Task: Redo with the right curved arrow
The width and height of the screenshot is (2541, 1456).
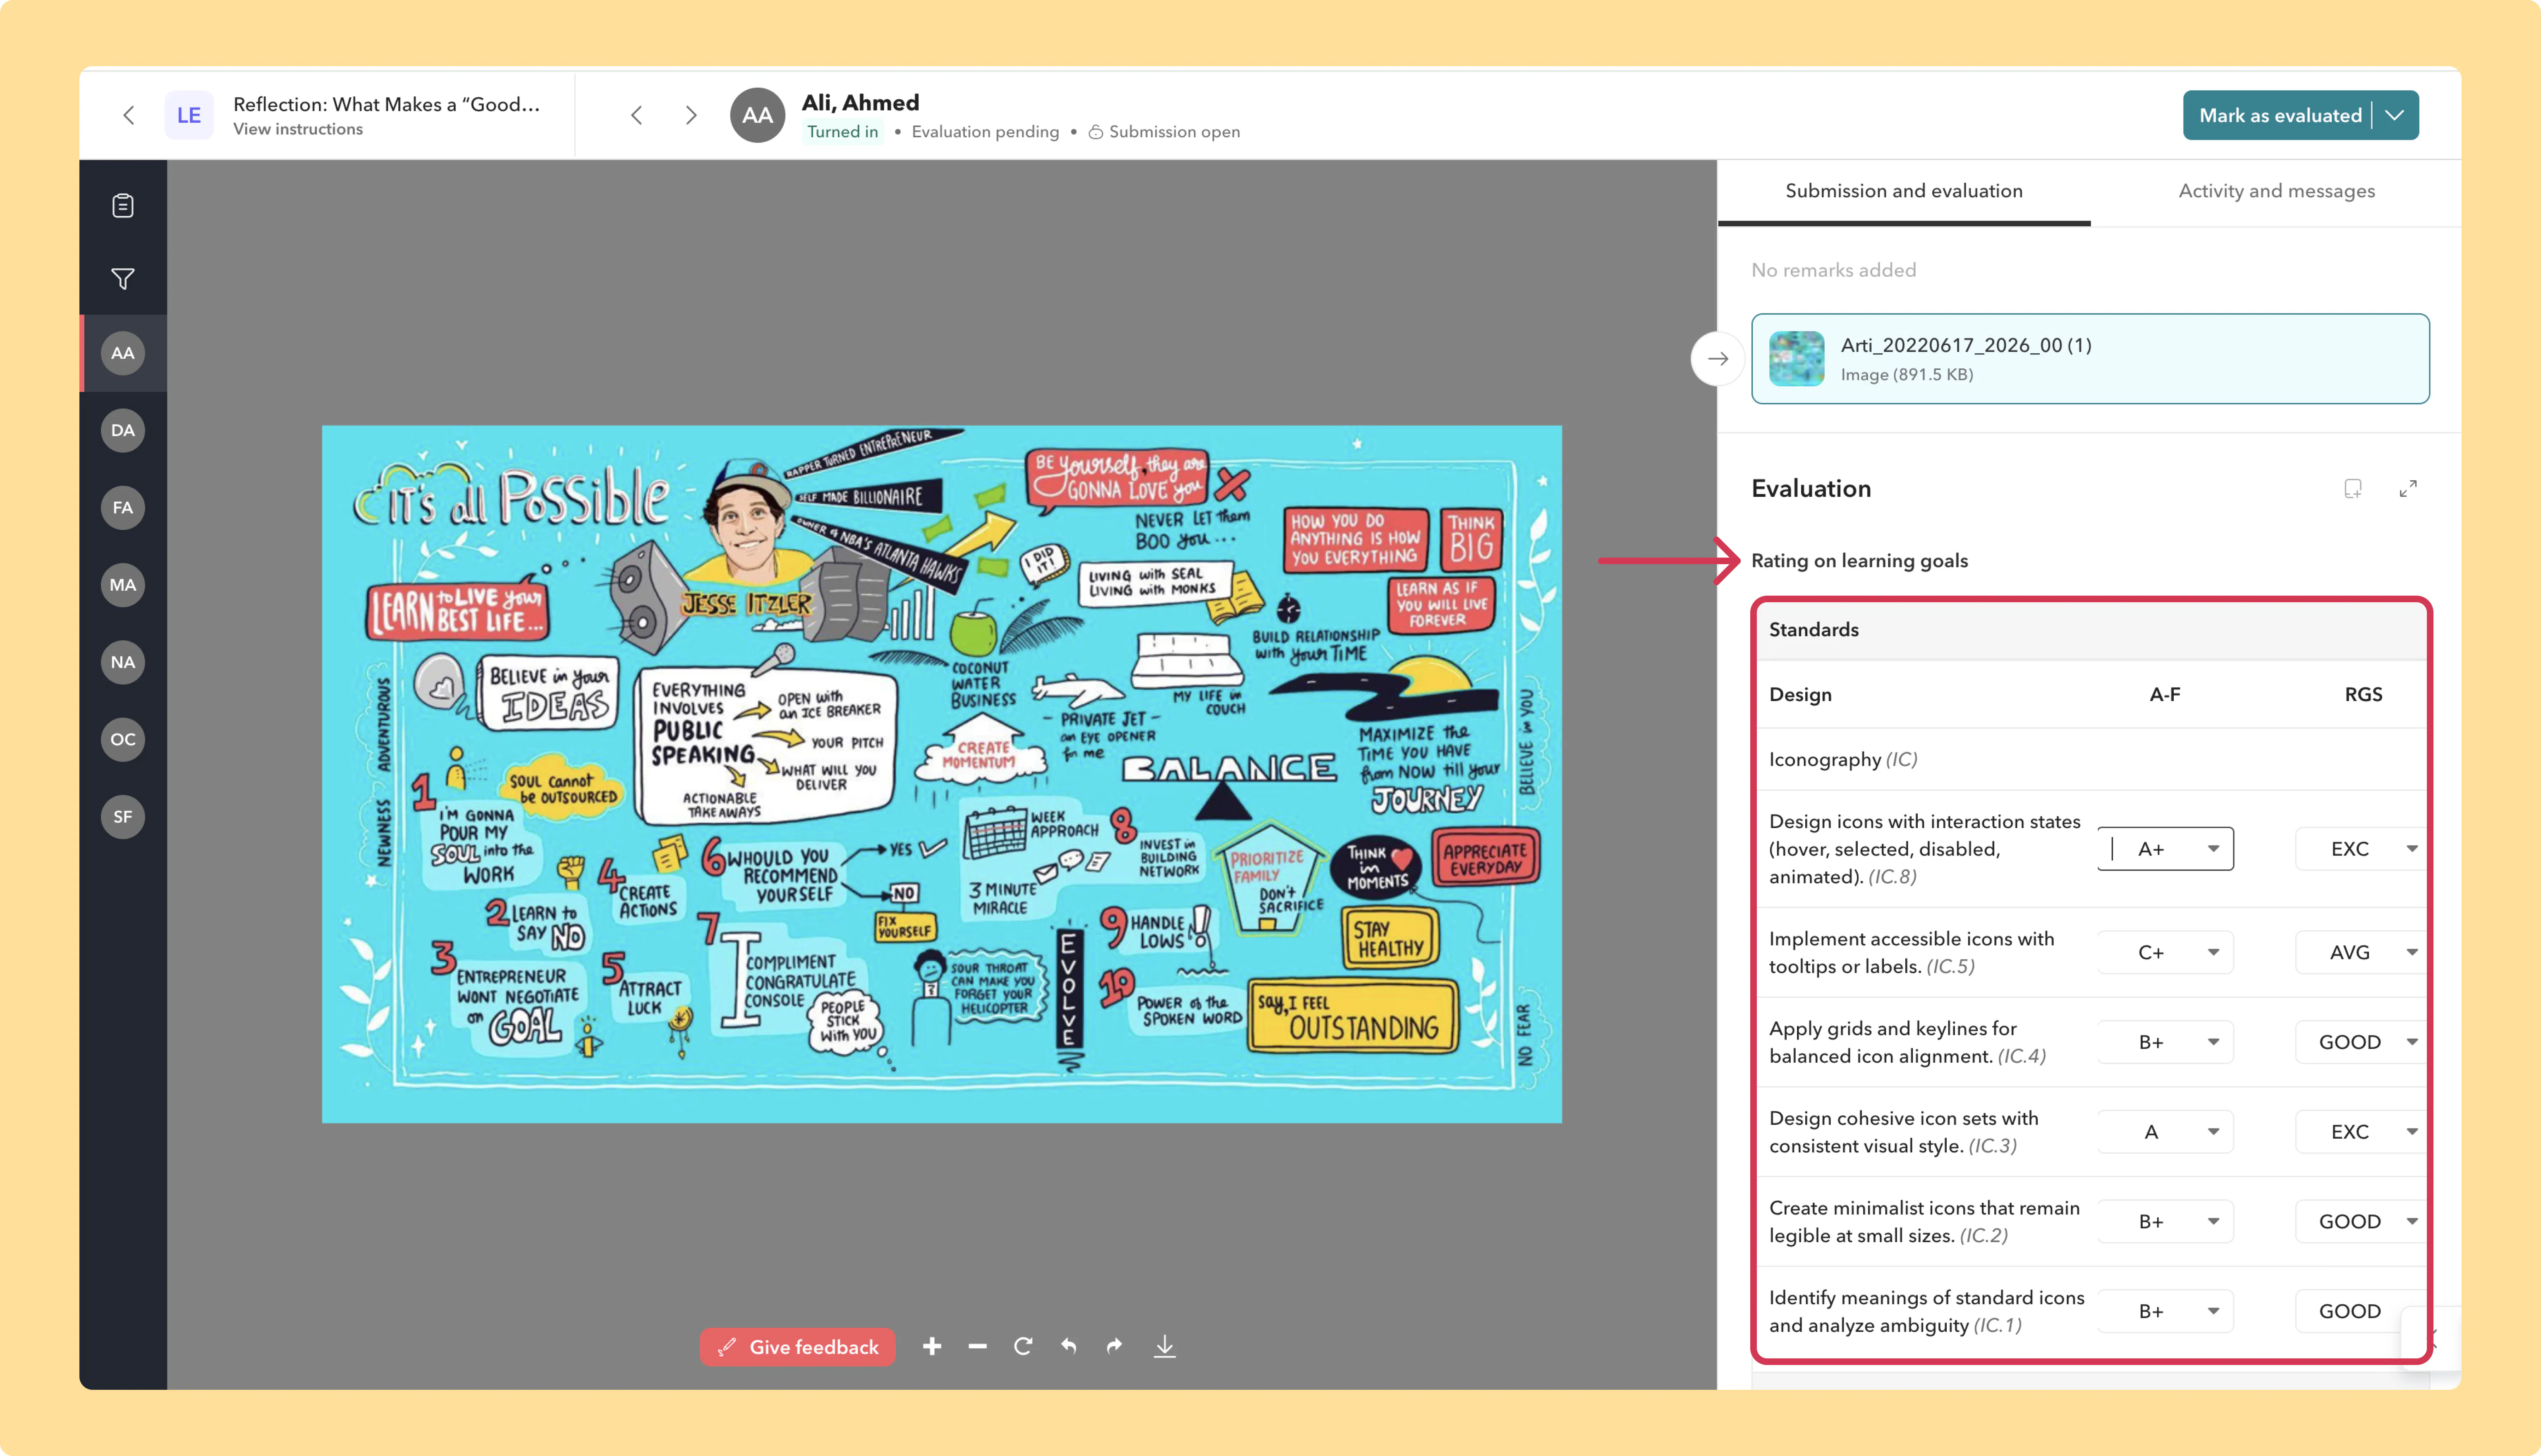Action: 1115,1347
